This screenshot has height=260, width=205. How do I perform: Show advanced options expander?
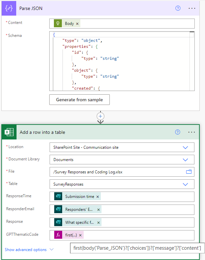point(29,250)
